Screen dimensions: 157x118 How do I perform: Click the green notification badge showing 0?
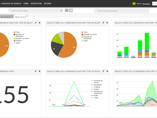click(x=134, y=4)
